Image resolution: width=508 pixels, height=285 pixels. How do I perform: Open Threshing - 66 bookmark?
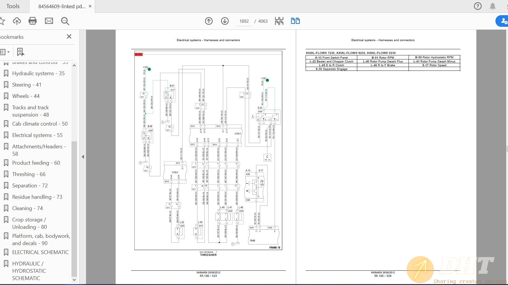click(29, 174)
